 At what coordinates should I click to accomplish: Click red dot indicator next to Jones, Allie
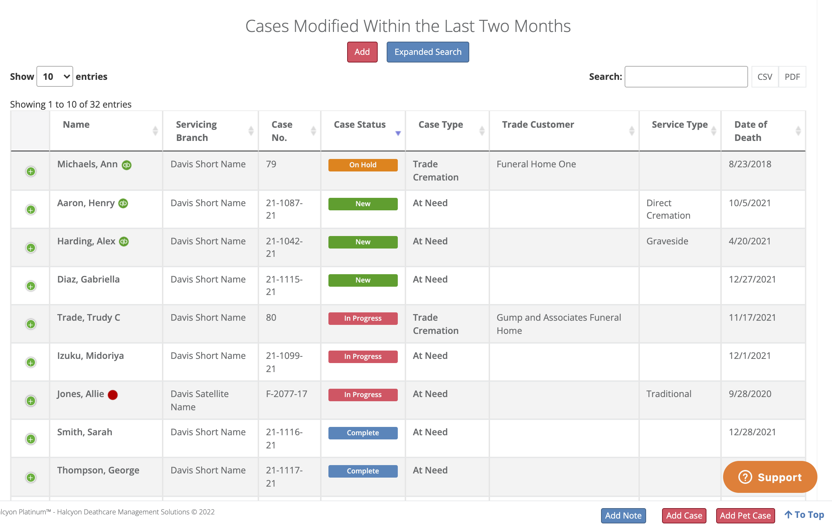coord(113,395)
